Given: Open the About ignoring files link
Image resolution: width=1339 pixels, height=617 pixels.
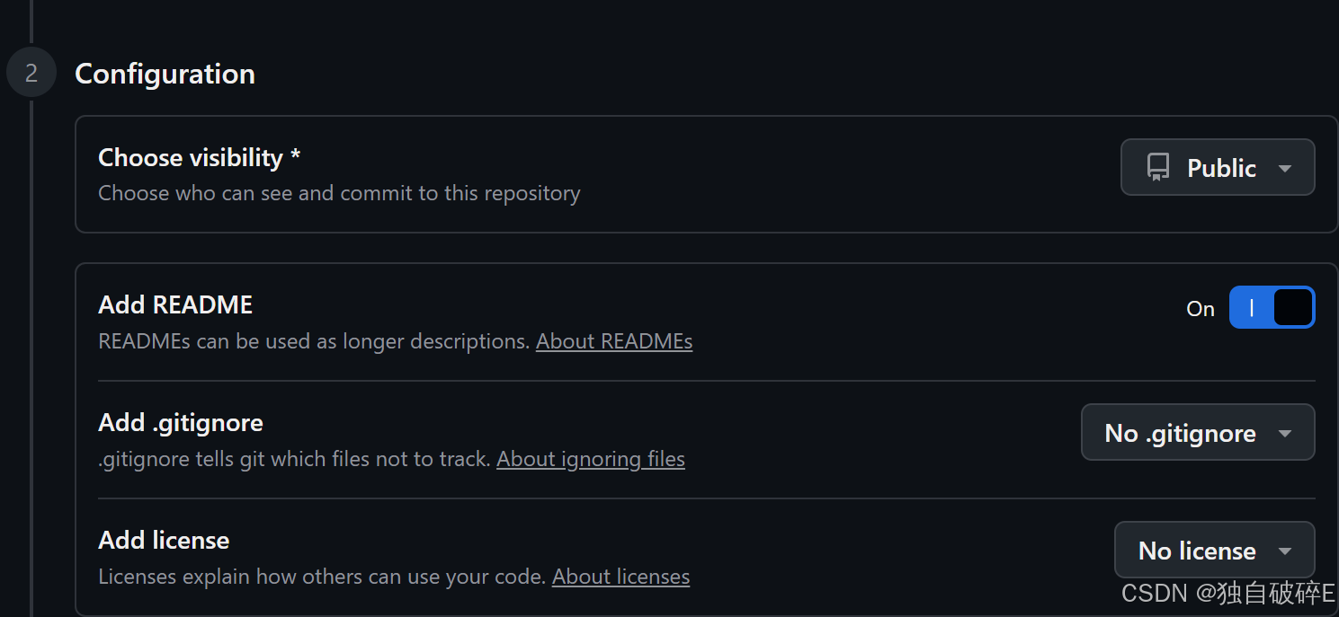Looking at the screenshot, I should click(591, 459).
